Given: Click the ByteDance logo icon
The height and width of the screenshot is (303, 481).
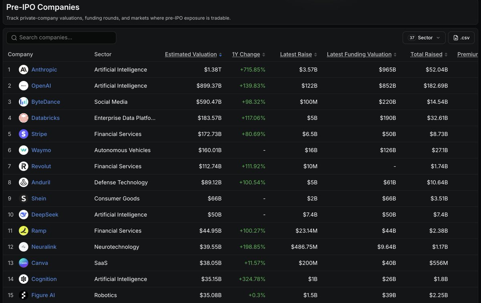Looking at the screenshot, I should tap(24, 102).
